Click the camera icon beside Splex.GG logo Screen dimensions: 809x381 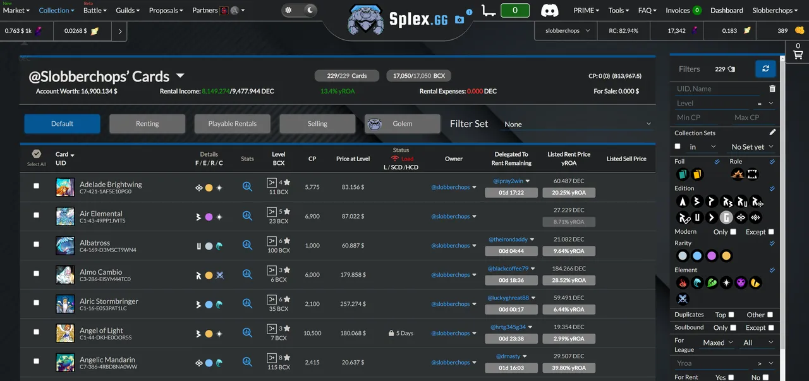coord(459,20)
